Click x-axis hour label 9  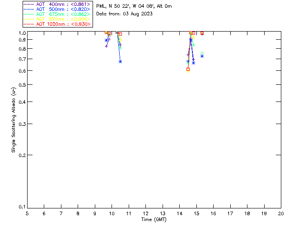[x=95, y=213]
